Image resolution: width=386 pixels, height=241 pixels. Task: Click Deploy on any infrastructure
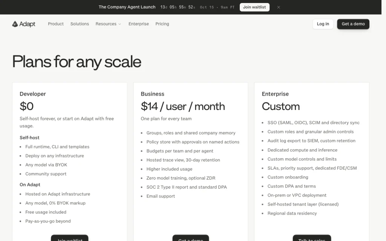(x=55, y=156)
